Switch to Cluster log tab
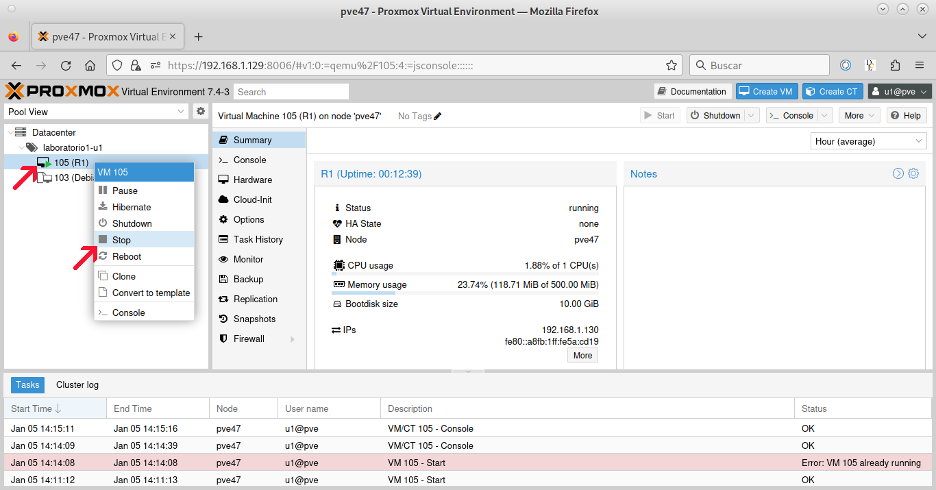 (x=77, y=385)
